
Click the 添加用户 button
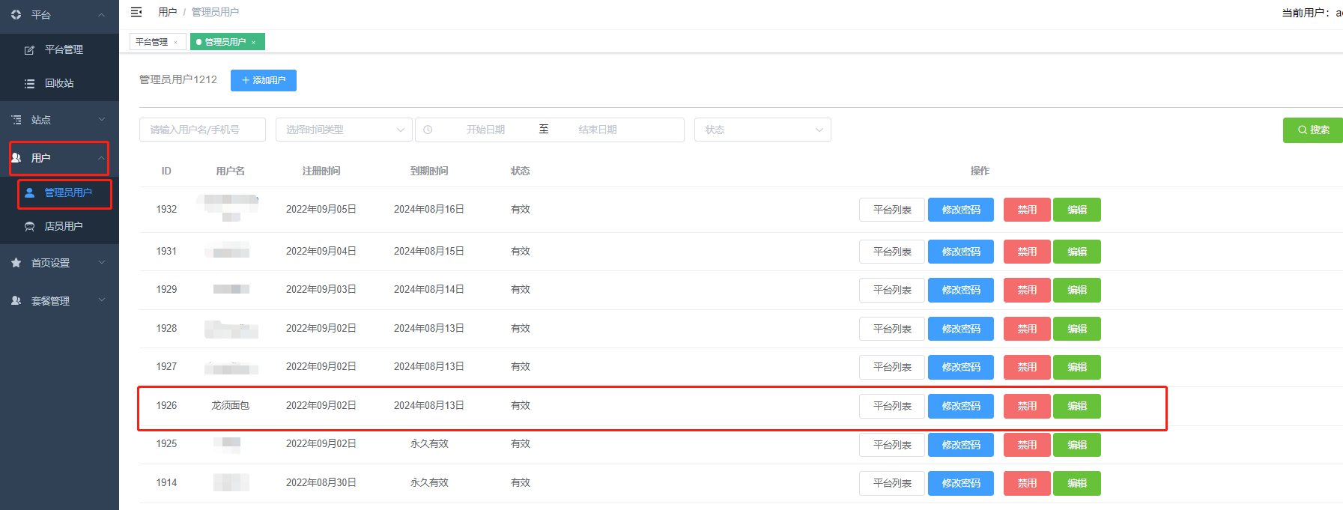point(263,80)
